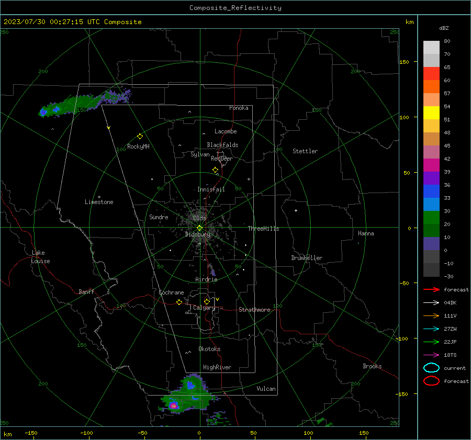
Task: Click the orange 111V arrow in legend
Action: (431, 315)
